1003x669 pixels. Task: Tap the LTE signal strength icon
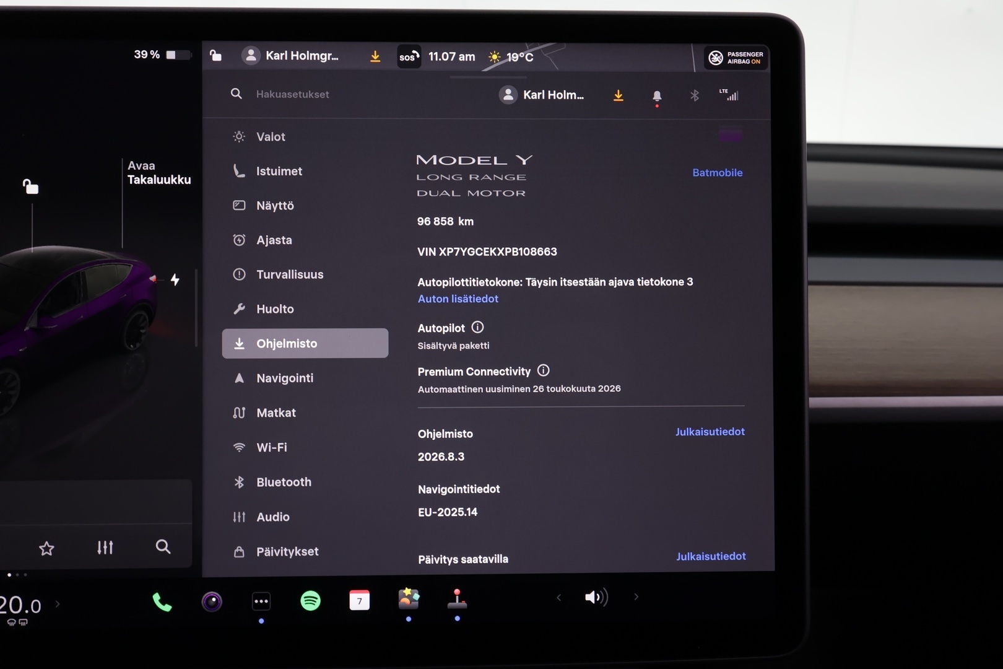pos(729,94)
